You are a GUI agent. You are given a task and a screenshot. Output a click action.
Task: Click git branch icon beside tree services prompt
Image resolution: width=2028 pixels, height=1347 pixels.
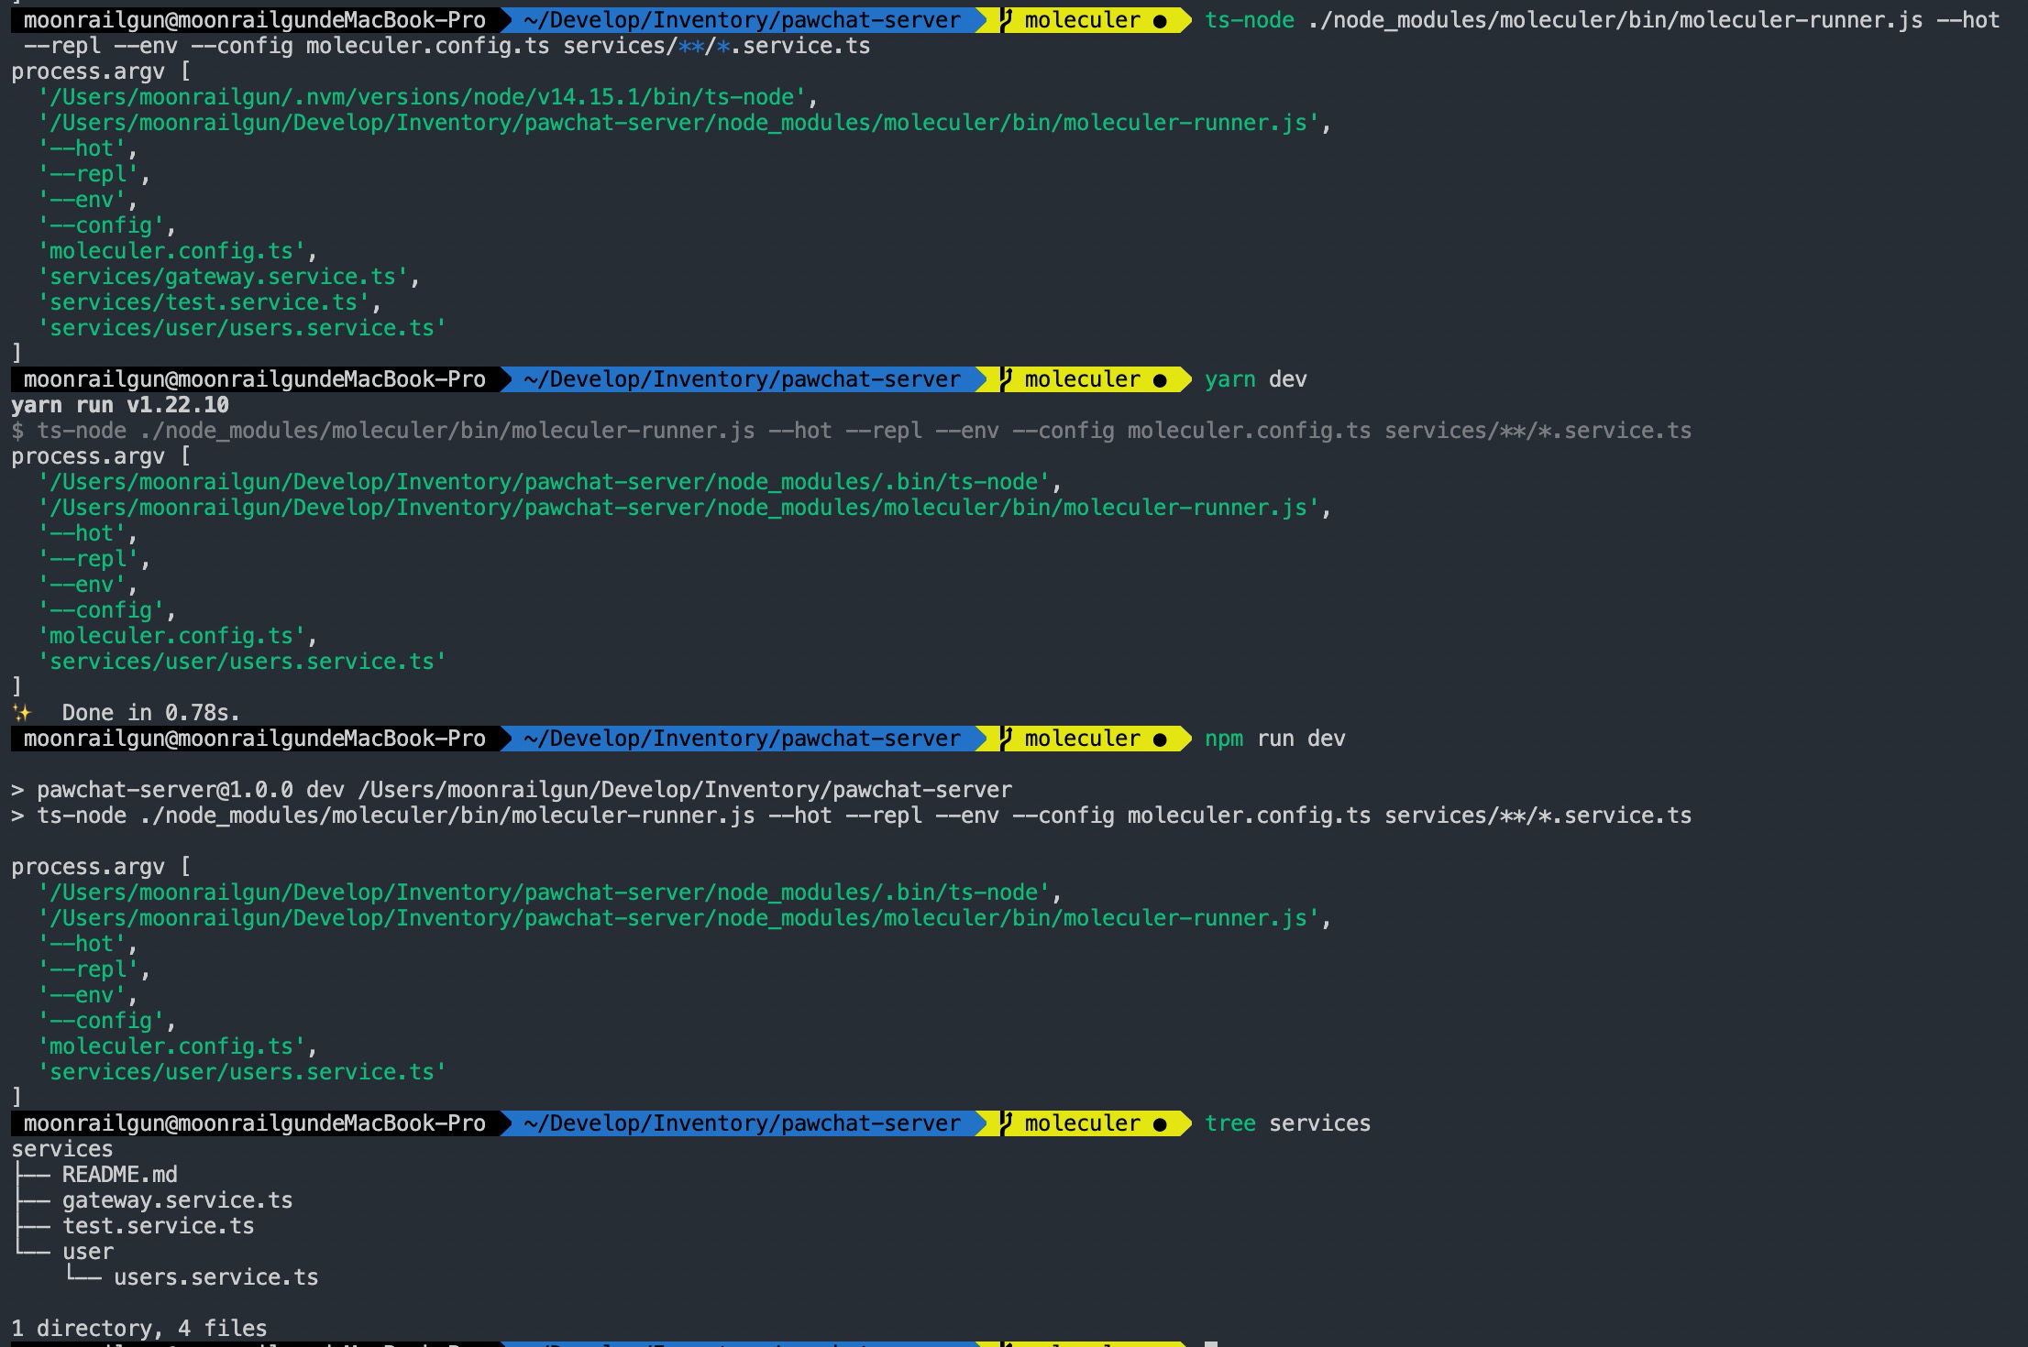click(x=1007, y=1123)
